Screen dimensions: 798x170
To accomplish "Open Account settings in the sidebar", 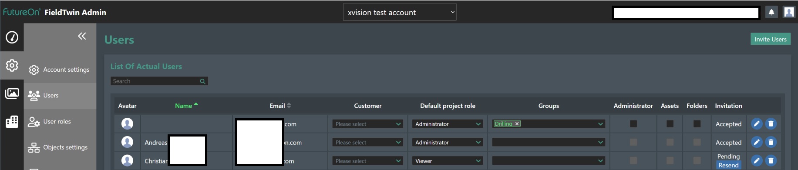I will click(x=60, y=70).
